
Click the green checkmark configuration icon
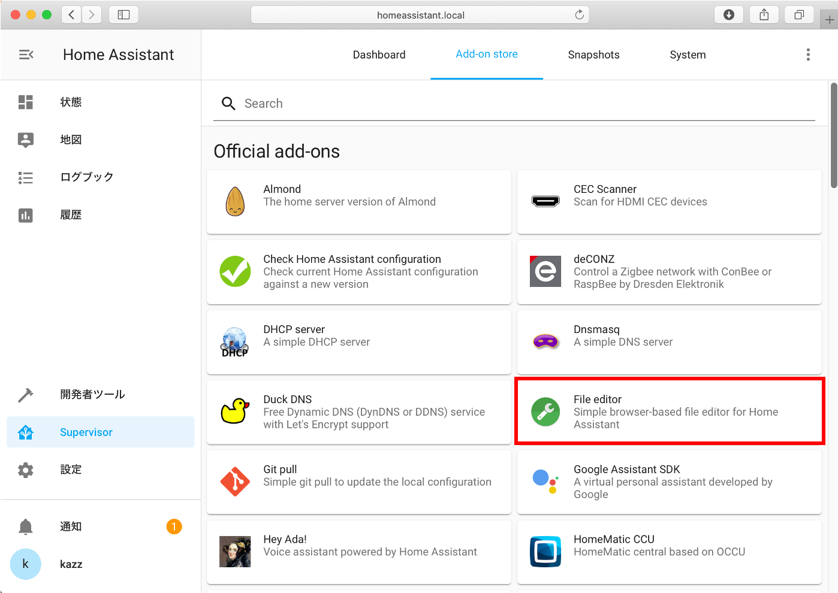[235, 271]
